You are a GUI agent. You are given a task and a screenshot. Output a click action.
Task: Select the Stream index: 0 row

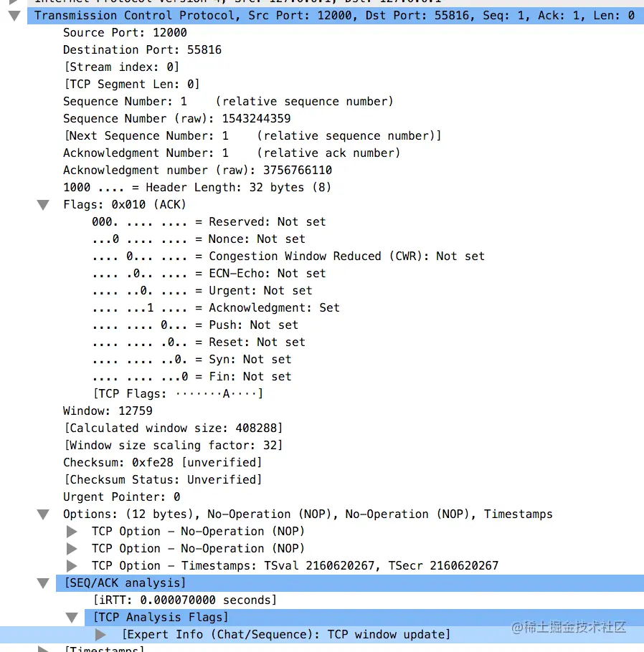coord(121,67)
